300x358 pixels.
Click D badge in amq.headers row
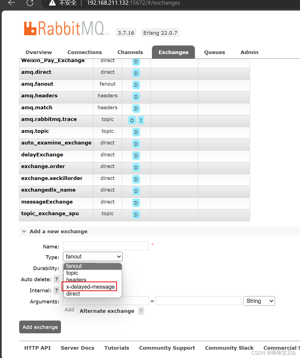click(x=136, y=97)
